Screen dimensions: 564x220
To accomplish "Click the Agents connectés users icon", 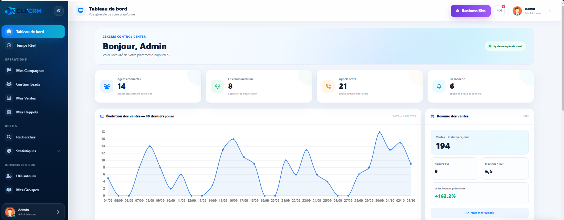I will coord(107,86).
